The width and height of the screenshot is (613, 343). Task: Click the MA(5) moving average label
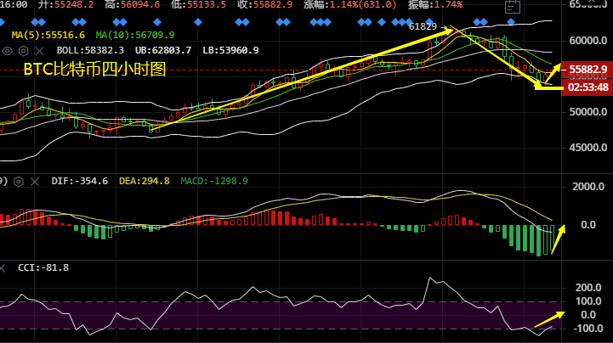(x=48, y=35)
